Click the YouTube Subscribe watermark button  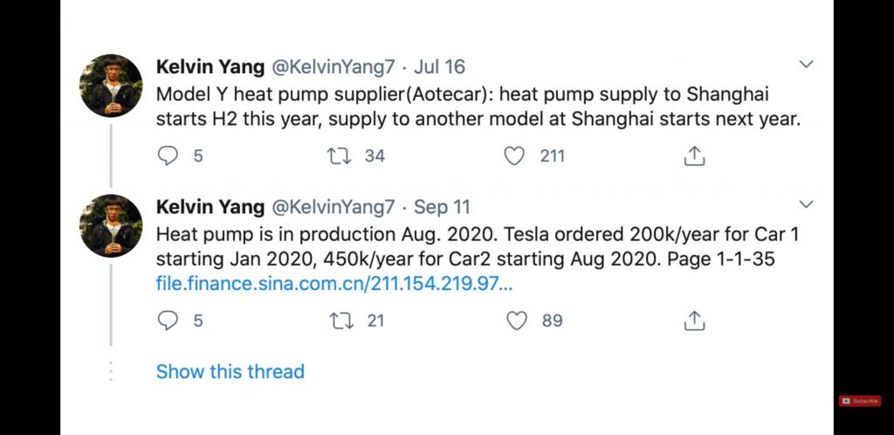click(x=860, y=401)
